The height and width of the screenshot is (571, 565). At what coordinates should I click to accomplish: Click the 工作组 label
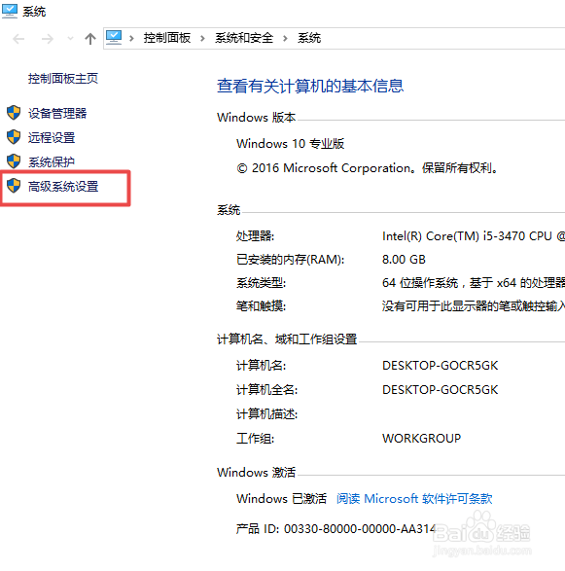tap(255, 439)
